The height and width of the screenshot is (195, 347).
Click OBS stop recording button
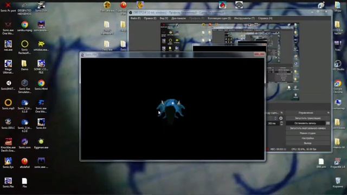tap(305, 123)
